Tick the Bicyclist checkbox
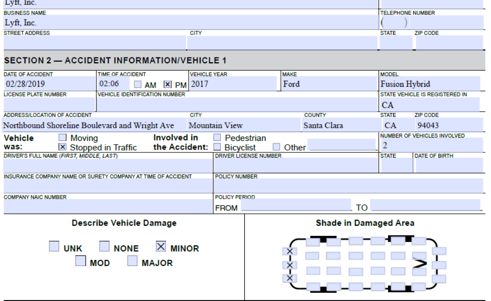Viewport: 491px width, 301px height. pyautogui.click(x=217, y=147)
